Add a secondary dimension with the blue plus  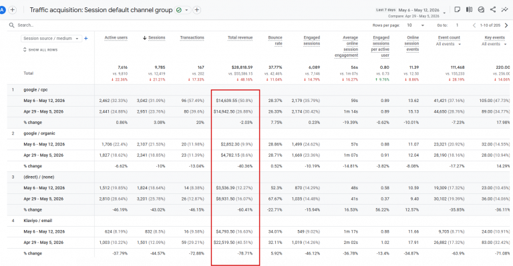[x=86, y=39]
